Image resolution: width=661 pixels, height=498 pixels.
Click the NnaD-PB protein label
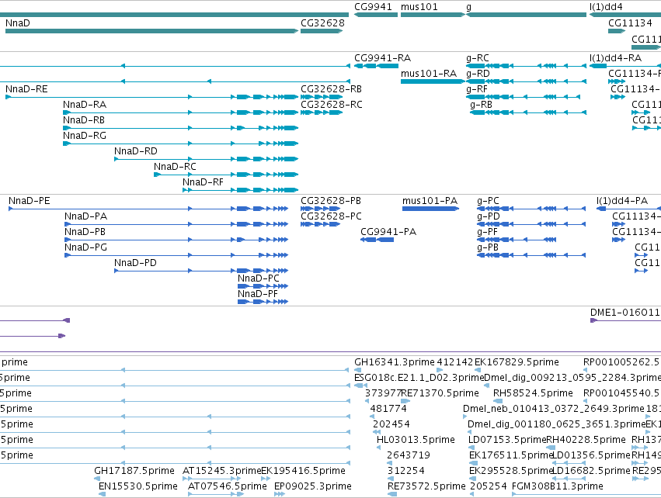(85, 232)
